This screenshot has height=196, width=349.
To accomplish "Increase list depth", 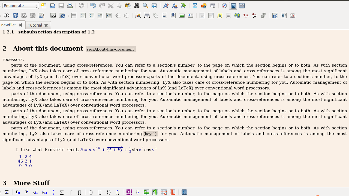I will [x=118, y=15].
